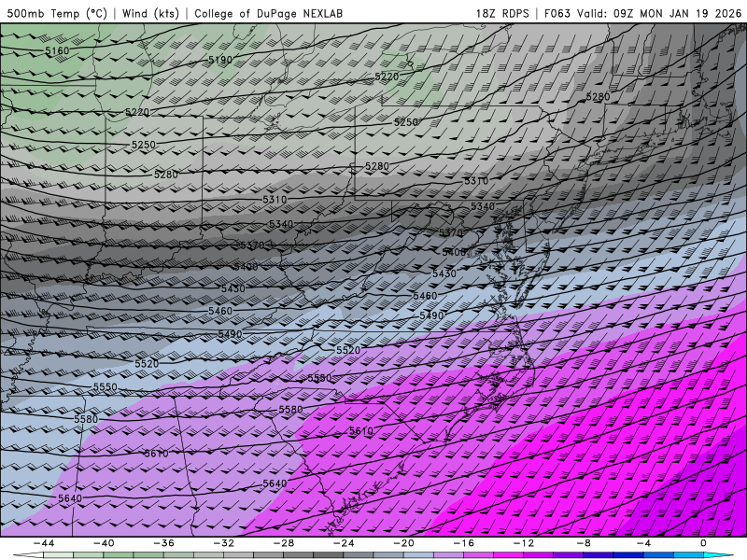747x560 pixels.
Task: Click the "18Z RDPS" model run label
Action: [x=502, y=13]
